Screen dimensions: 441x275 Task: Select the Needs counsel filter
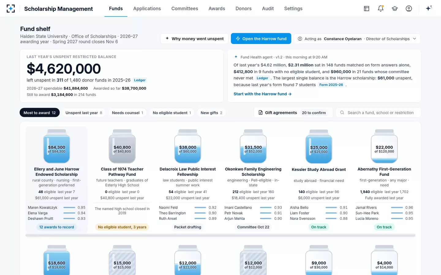click(x=127, y=113)
